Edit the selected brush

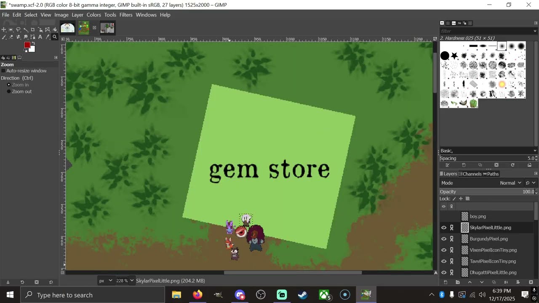pos(447,165)
